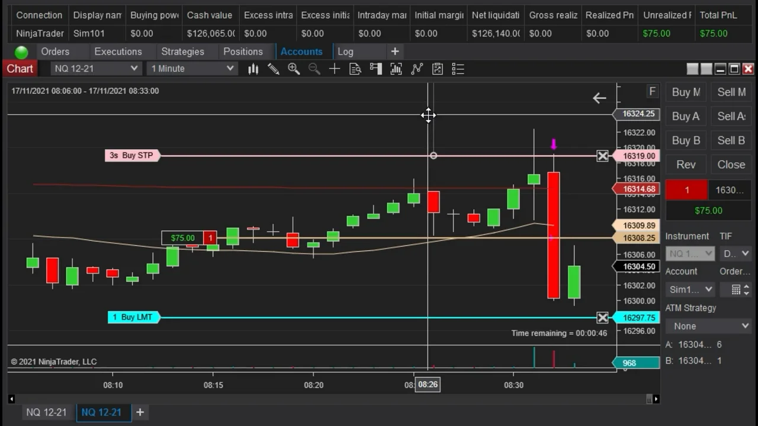Select the drawing tools pencil icon
758x426 pixels.
[x=273, y=69]
